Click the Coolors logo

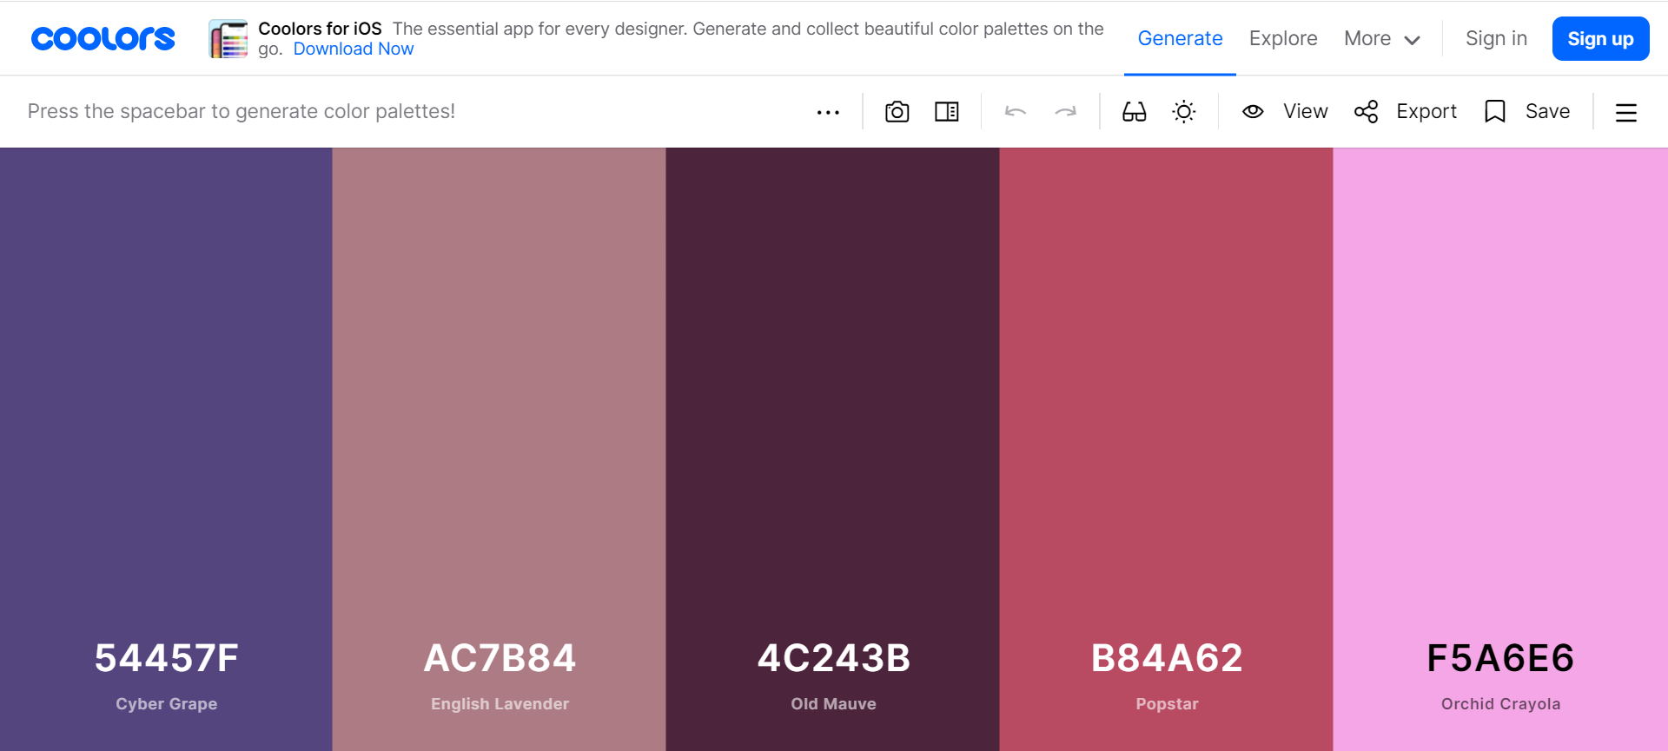103,38
